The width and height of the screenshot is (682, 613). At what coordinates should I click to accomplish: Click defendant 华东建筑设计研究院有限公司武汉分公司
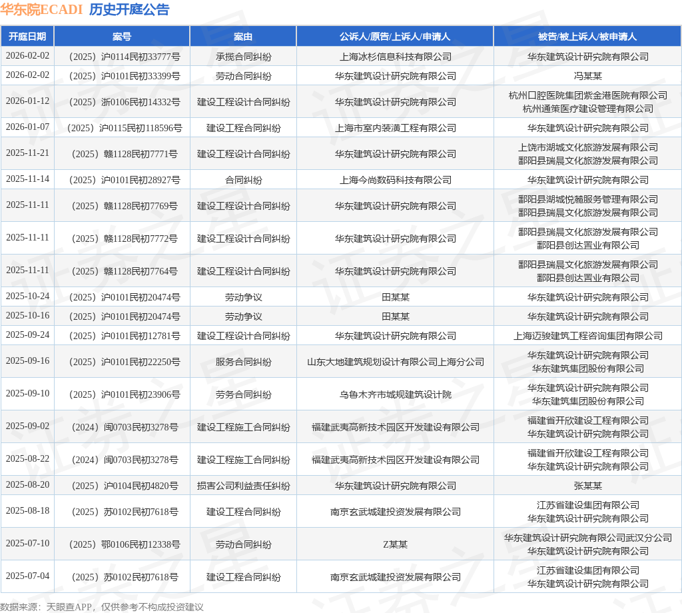(x=588, y=538)
